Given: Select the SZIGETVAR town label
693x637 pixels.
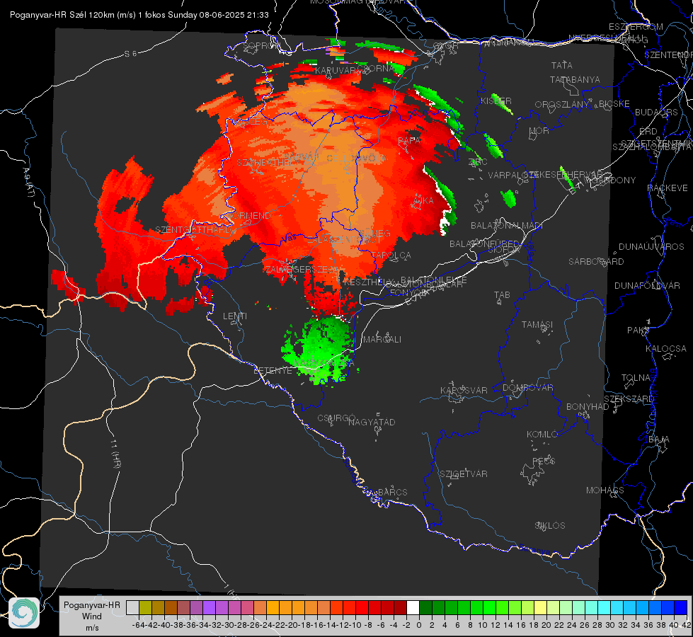Looking at the screenshot, I should click(464, 474).
